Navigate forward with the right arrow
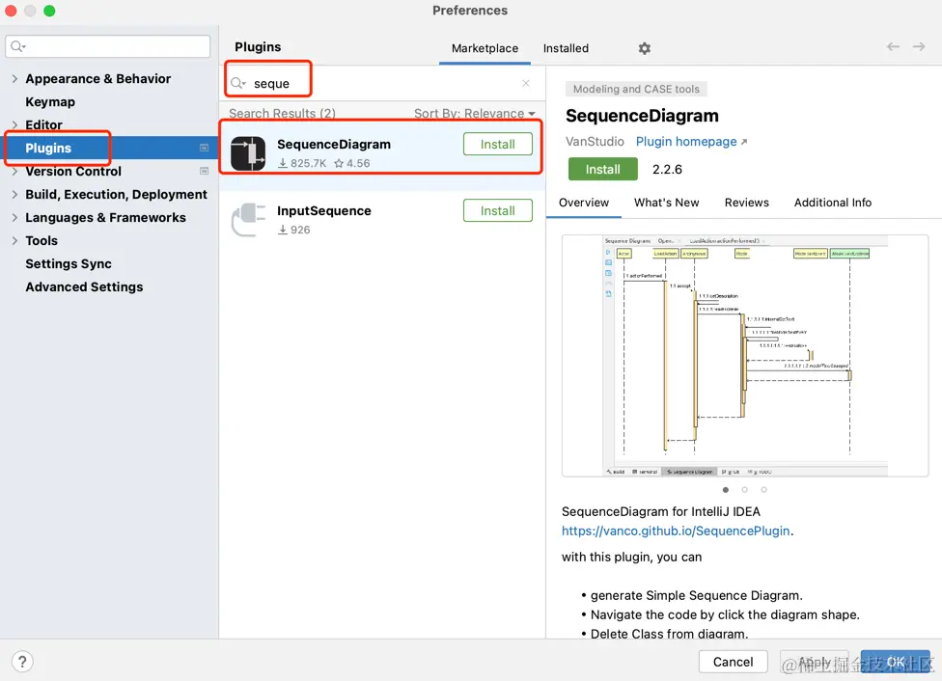942x681 pixels. click(919, 46)
